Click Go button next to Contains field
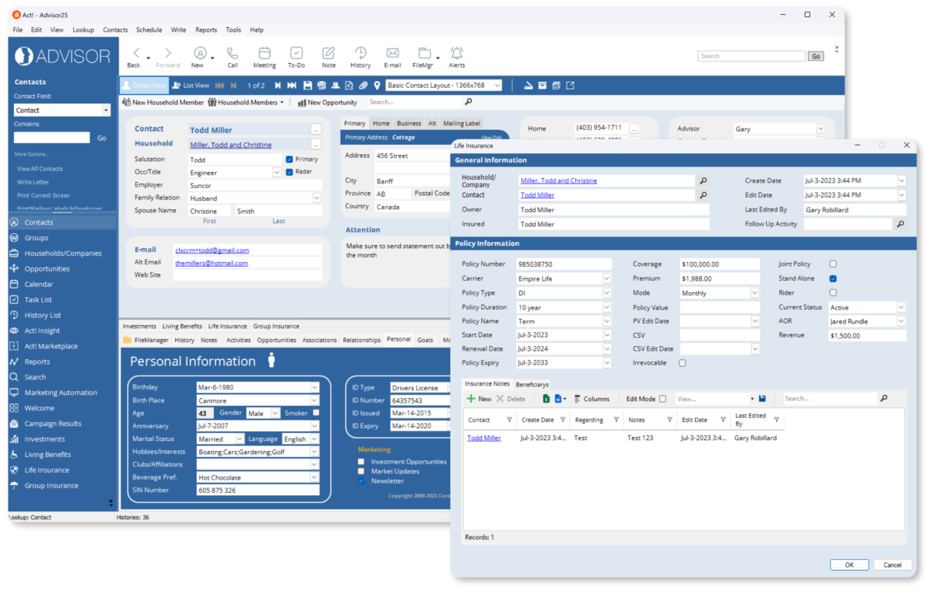934x594 pixels. tap(101, 138)
